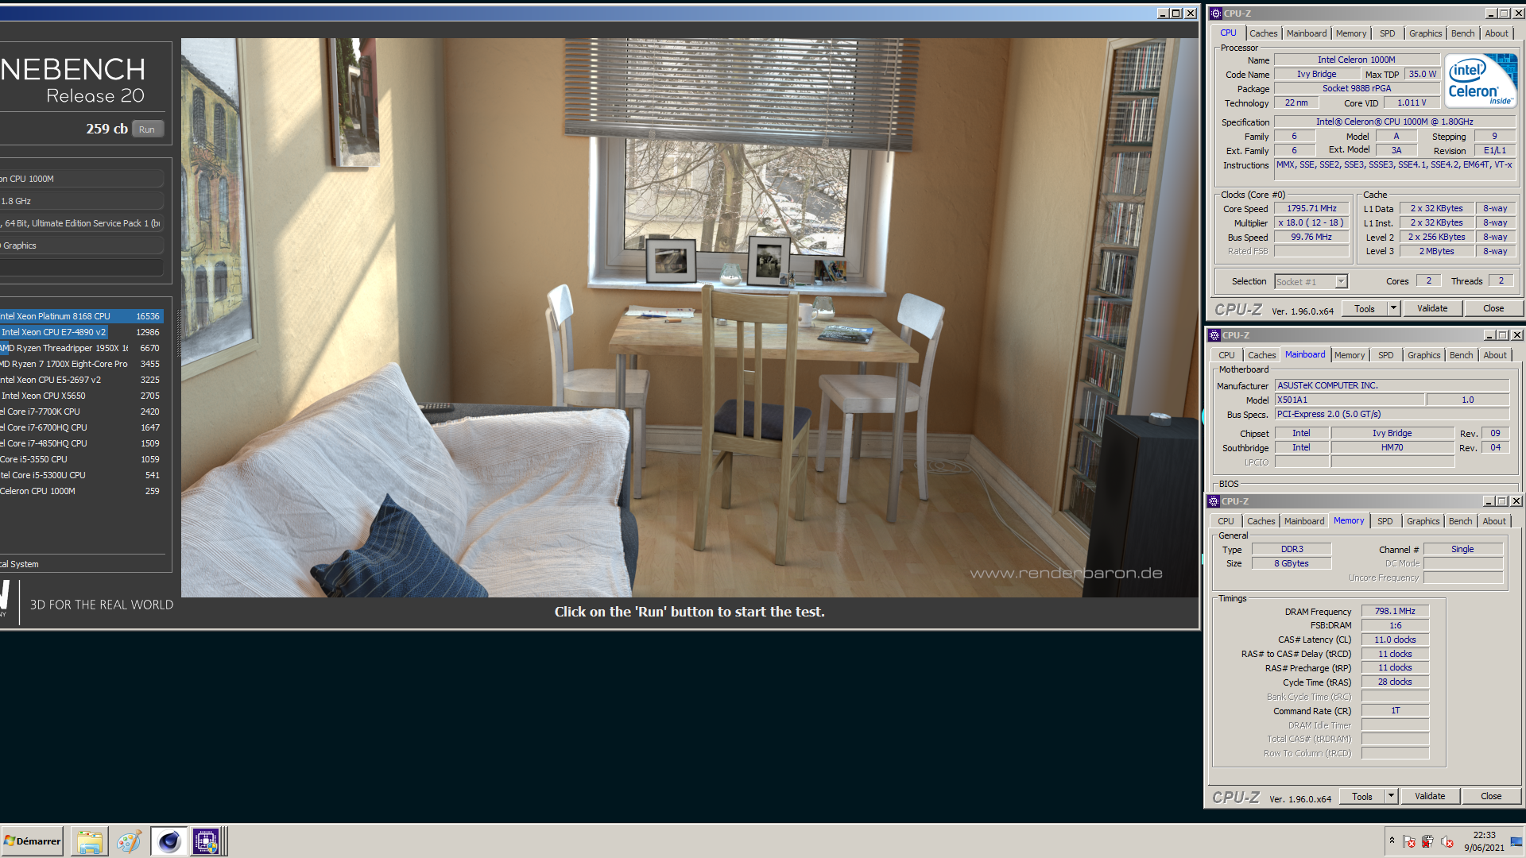1526x858 pixels.
Task: Select the Ryzen 7 1700X Eight-Core row
Action: (81, 364)
